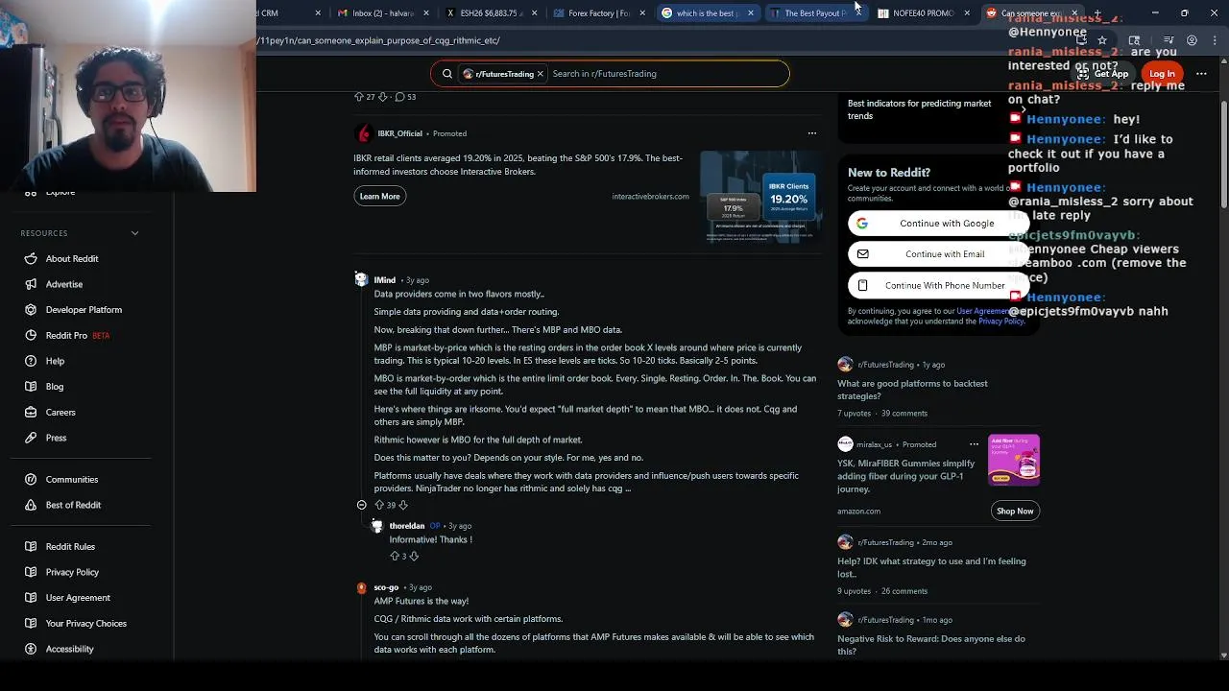Open the interactivebrokers.com link

pyautogui.click(x=650, y=197)
